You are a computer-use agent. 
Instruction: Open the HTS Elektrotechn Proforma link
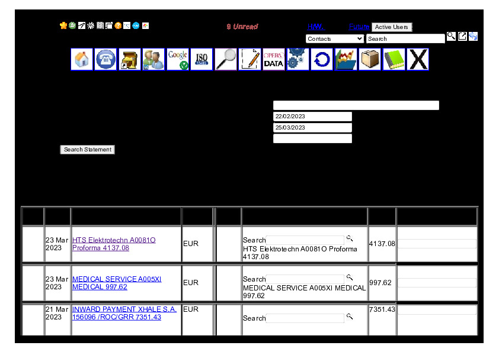113,244
